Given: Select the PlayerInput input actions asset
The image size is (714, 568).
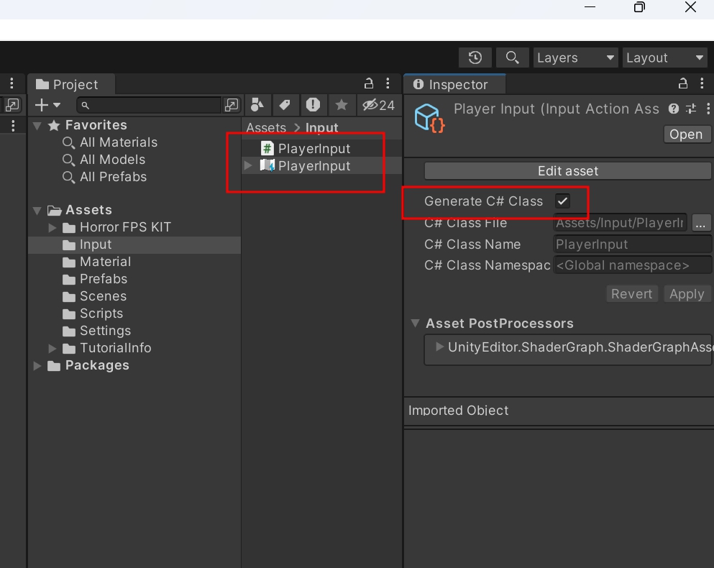Looking at the screenshot, I should point(313,166).
